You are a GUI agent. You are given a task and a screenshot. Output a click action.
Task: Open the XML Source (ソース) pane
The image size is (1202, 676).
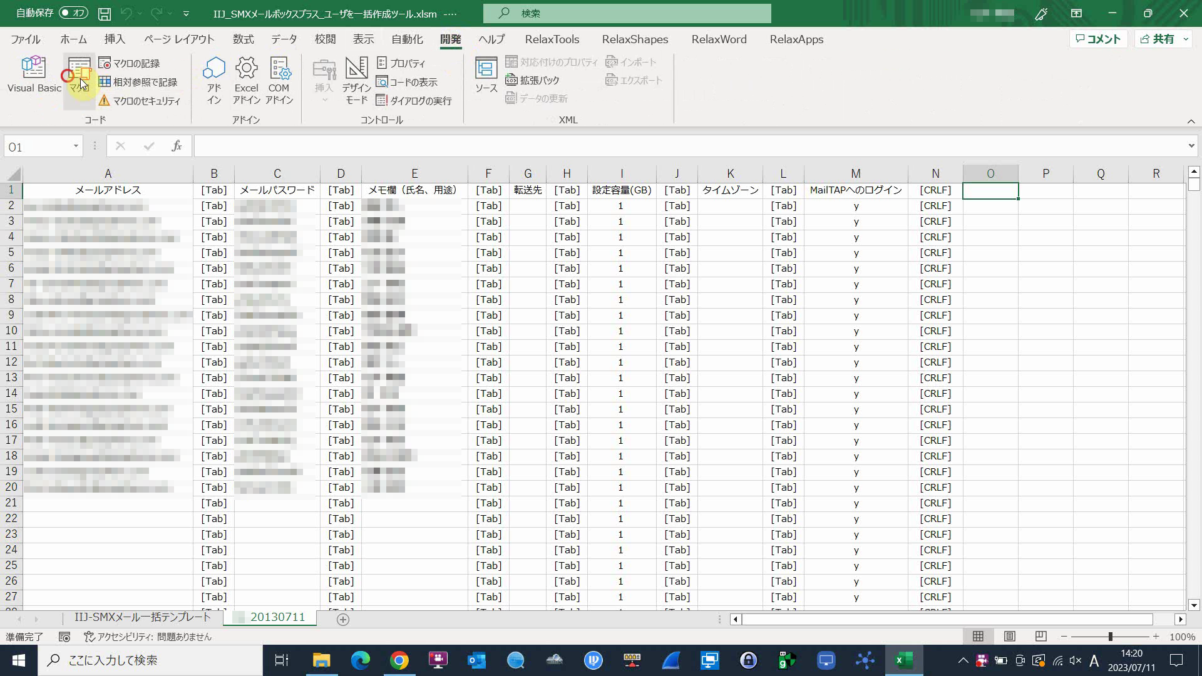[x=486, y=75]
